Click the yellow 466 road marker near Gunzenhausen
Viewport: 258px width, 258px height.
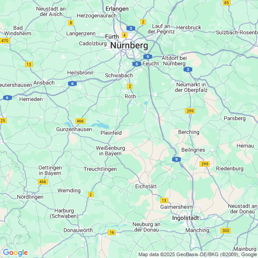(80, 121)
